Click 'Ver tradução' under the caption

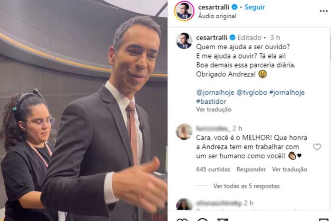[x=214, y=110]
